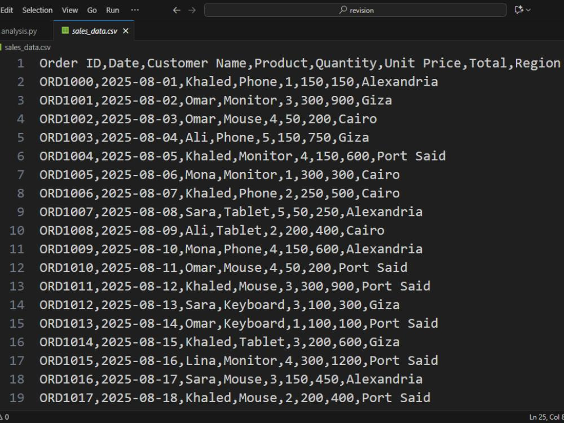Open the Go menu

pyautogui.click(x=92, y=10)
